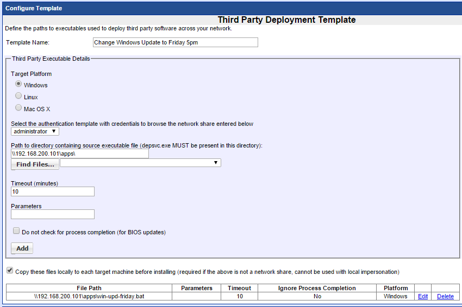Select the Windows target platform radio button
This screenshot has height=307, width=462.
point(19,85)
